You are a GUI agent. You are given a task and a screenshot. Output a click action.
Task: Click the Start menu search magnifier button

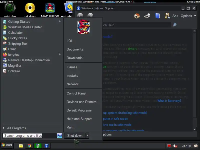click(59, 135)
